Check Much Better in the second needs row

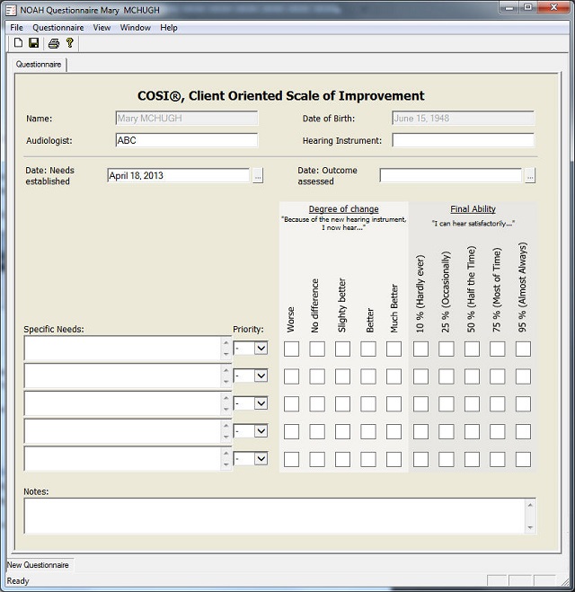pos(394,376)
